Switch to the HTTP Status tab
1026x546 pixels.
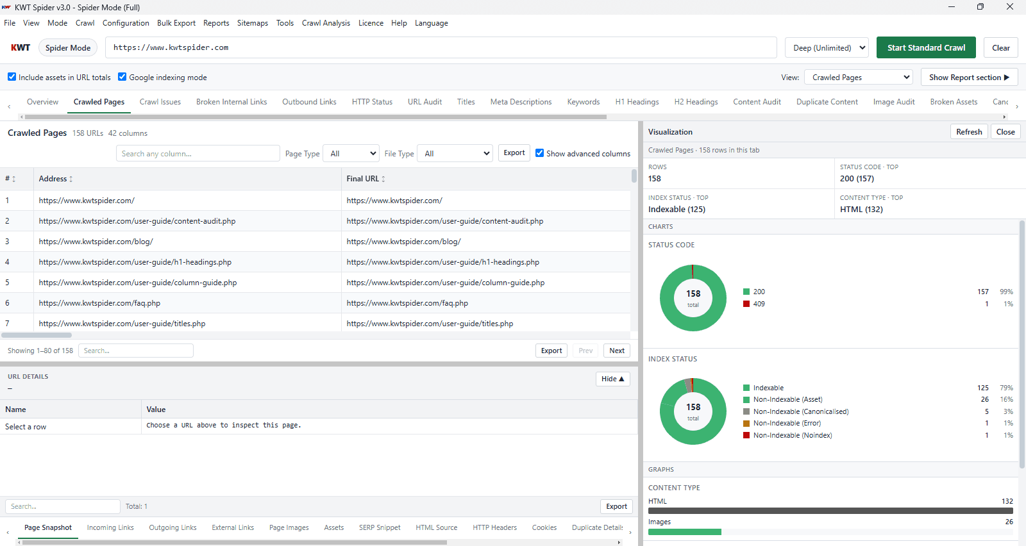tap(372, 102)
